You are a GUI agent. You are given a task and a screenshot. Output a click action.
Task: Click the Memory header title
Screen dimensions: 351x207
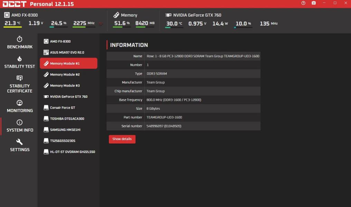[x=129, y=15]
